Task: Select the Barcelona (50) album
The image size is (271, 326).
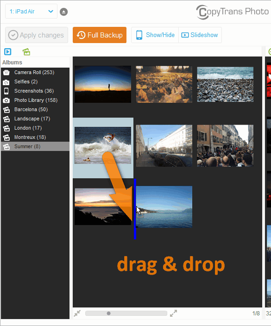Action: click(x=35, y=109)
